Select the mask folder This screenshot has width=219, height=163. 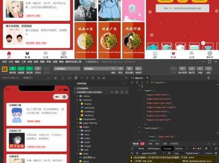(87, 142)
